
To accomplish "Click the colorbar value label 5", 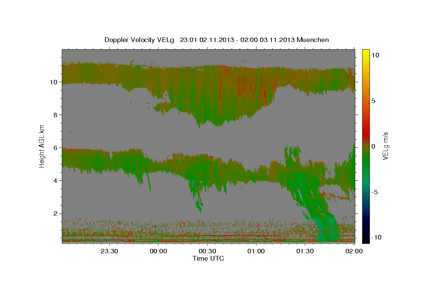I will [374, 100].
